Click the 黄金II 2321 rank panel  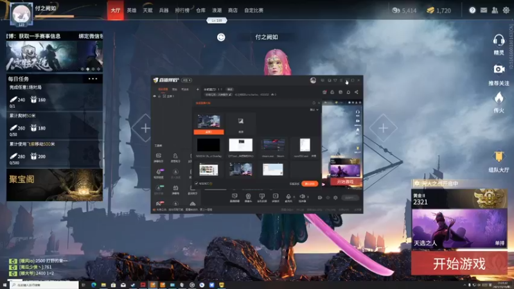[x=459, y=198]
